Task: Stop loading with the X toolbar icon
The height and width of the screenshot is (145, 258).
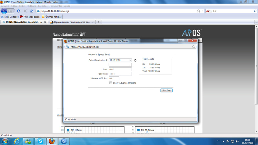Action: pyautogui.click(x=25, y=11)
